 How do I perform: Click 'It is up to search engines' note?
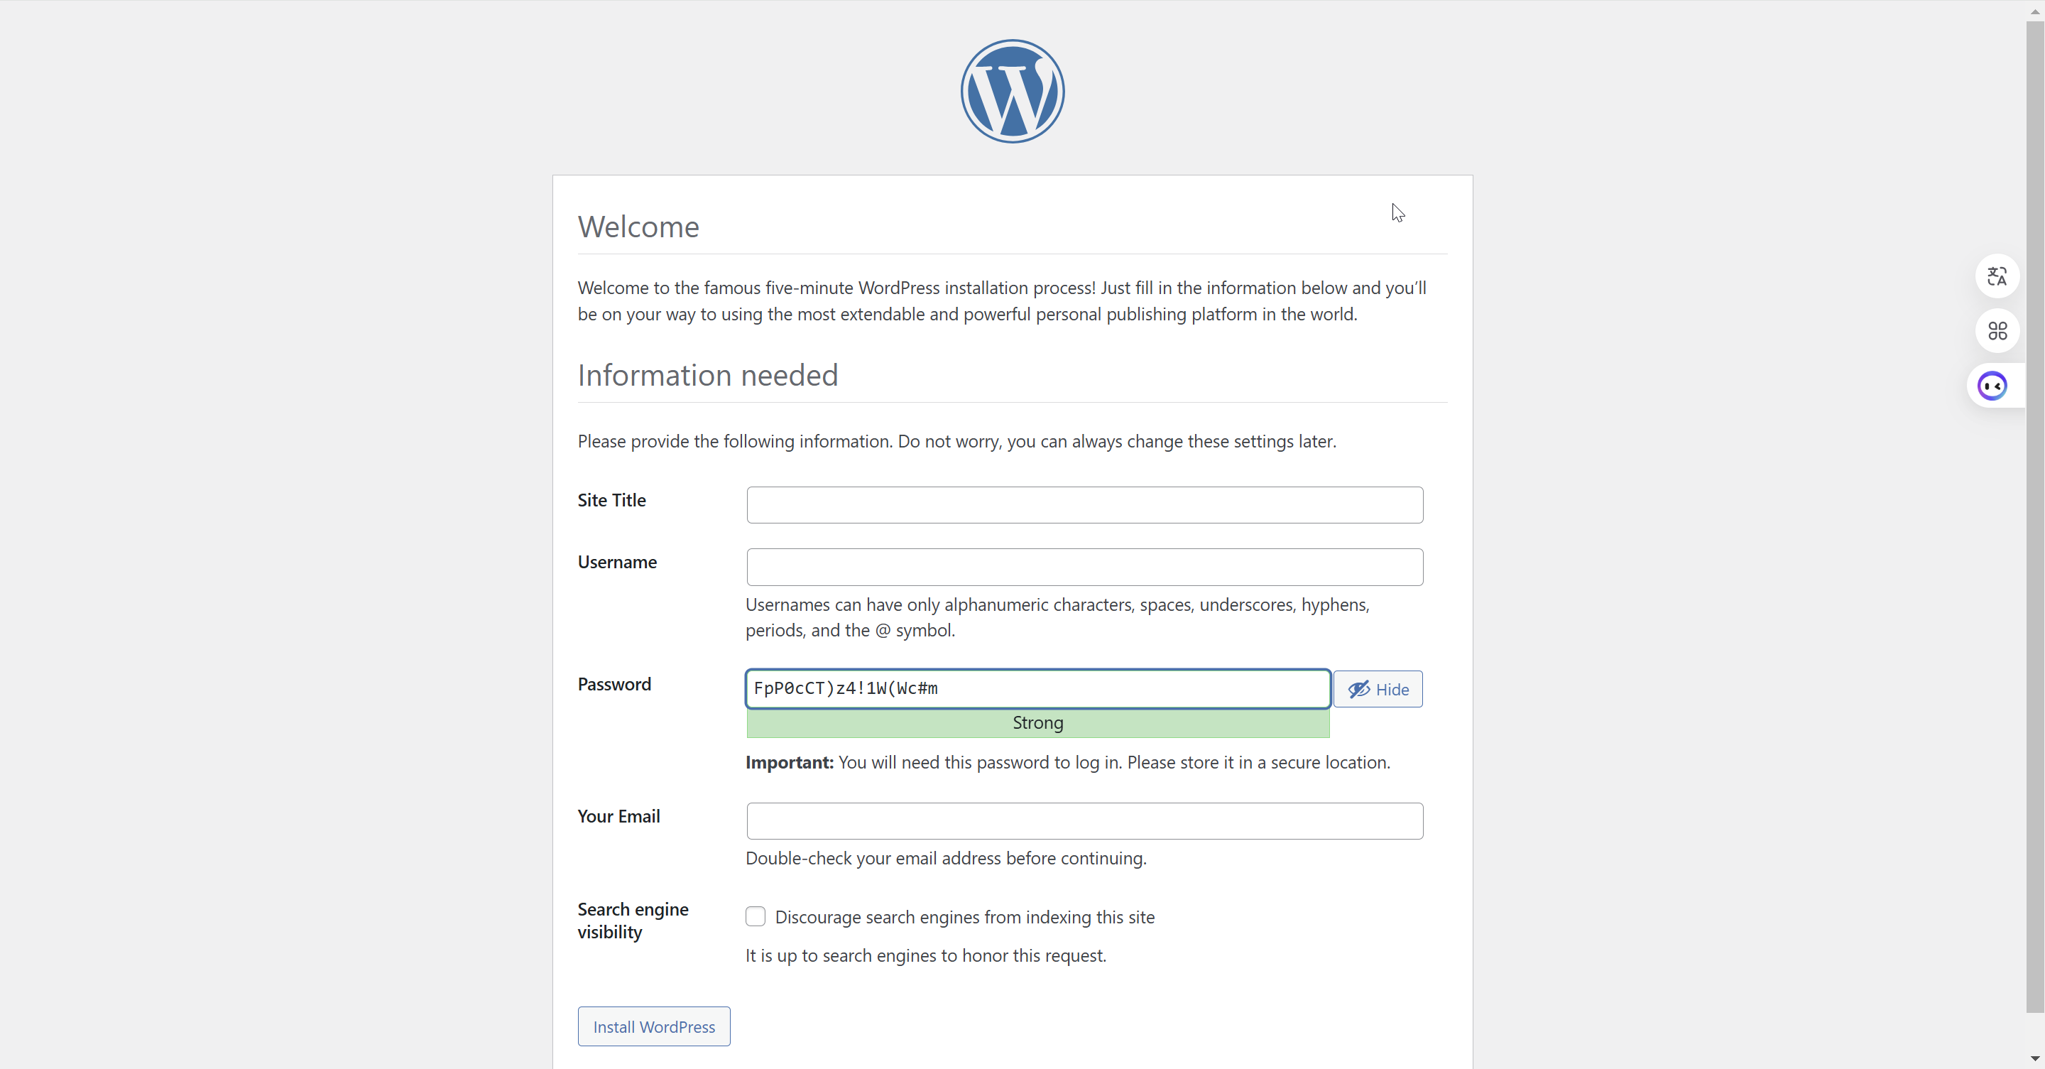tap(926, 955)
